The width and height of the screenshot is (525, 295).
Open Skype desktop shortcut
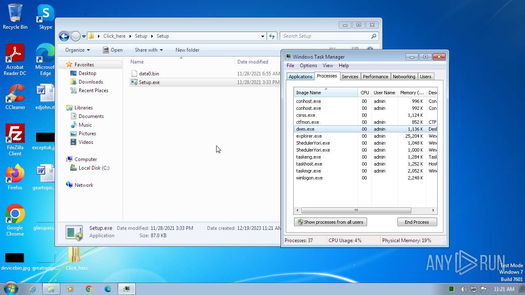coord(46,16)
